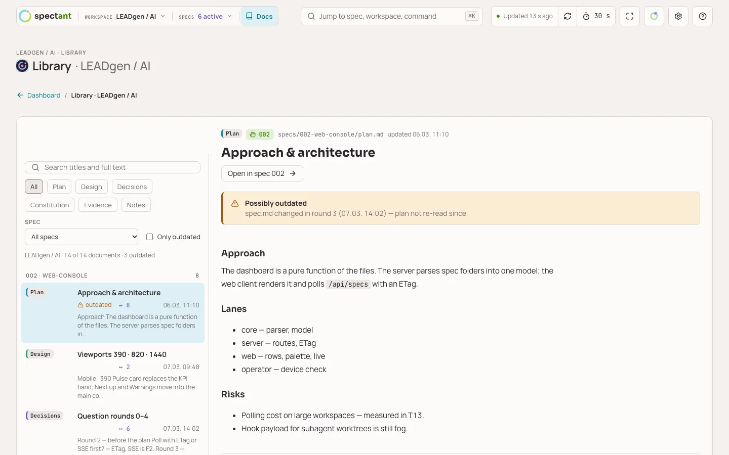
Task: Click the Decisions badge on Question rounds row
Action: [45, 416]
